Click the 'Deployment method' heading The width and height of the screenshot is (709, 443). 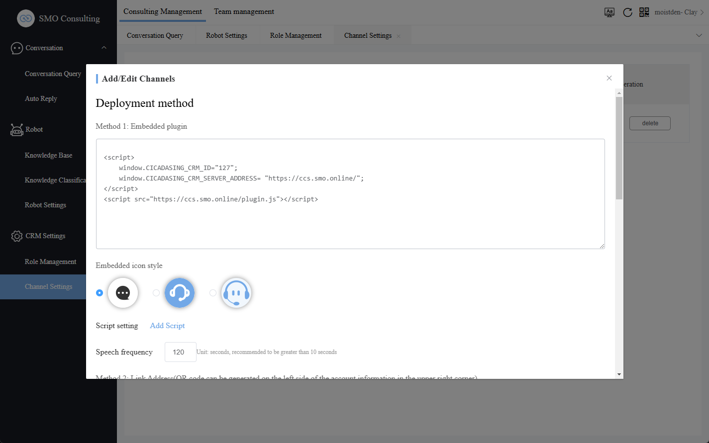(x=145, y=103)
